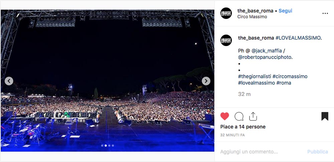Open comments with speech bubble icon

pyautogui.click(x=239, y=116)
